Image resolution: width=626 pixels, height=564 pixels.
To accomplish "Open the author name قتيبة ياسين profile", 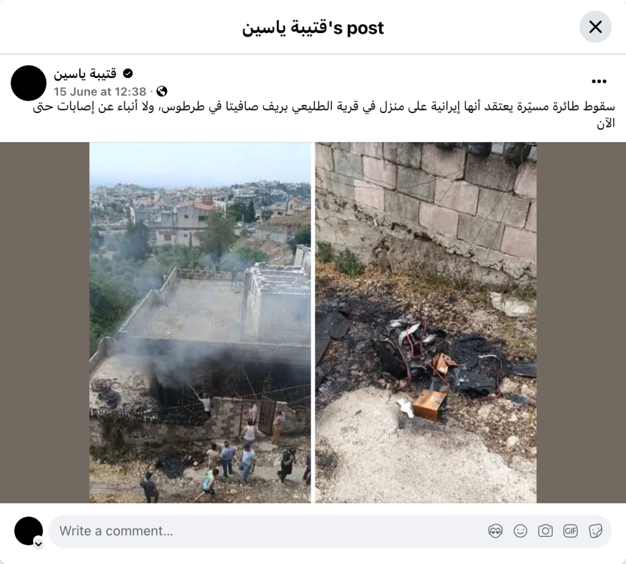I will pyautogui.click(x=85, y=74).
